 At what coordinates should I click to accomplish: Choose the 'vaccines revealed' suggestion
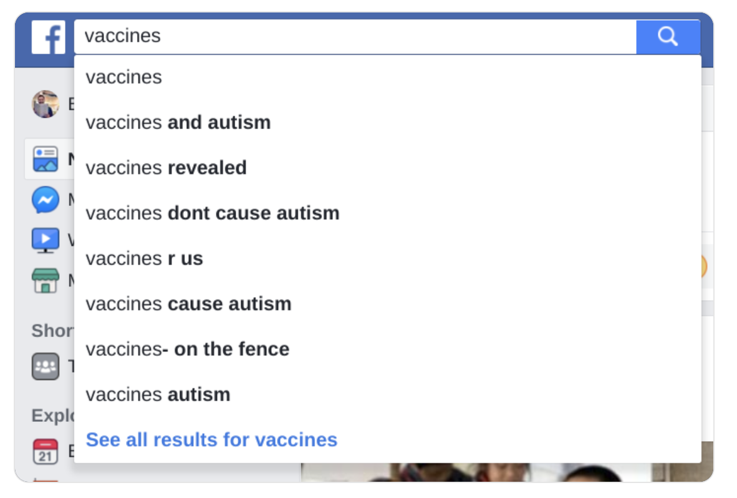pos(166,168)
